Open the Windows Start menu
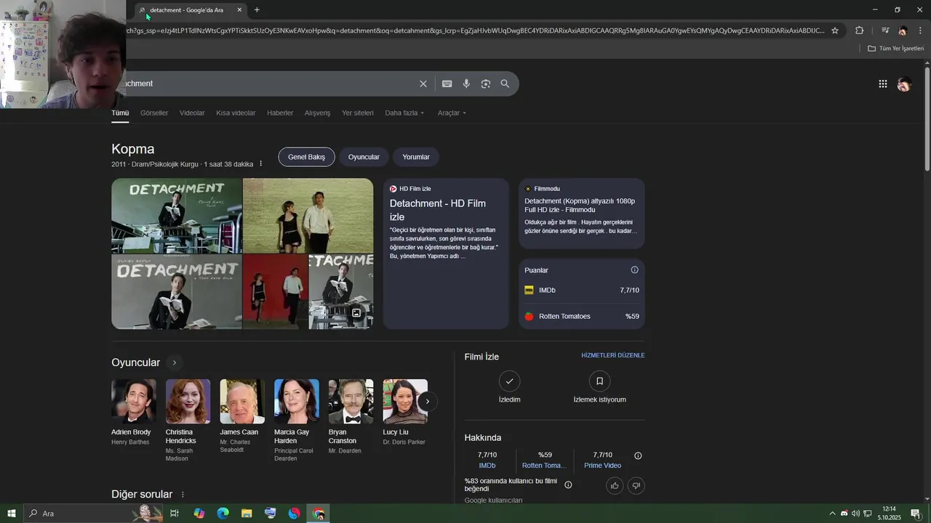This screenshot has height=523, width=931. pos(12,514)
